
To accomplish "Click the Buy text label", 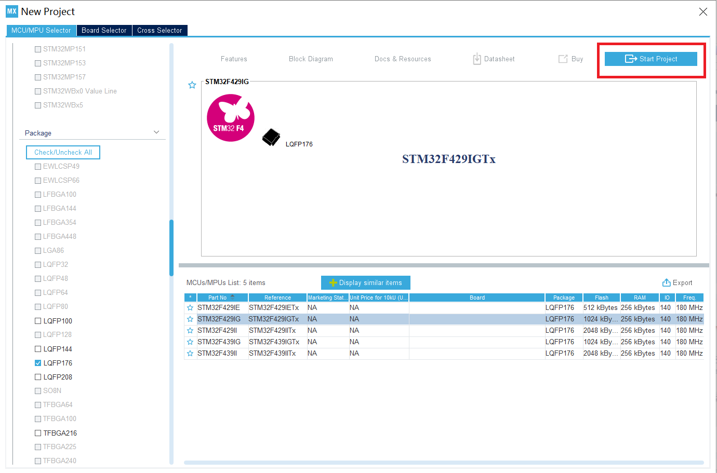I will [x=577, y=59].
